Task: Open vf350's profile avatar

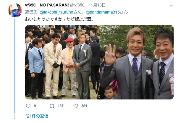Action: tap(15, 10)
